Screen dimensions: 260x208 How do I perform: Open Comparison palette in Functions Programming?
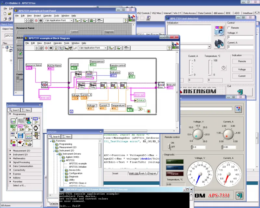coord(29,128)
